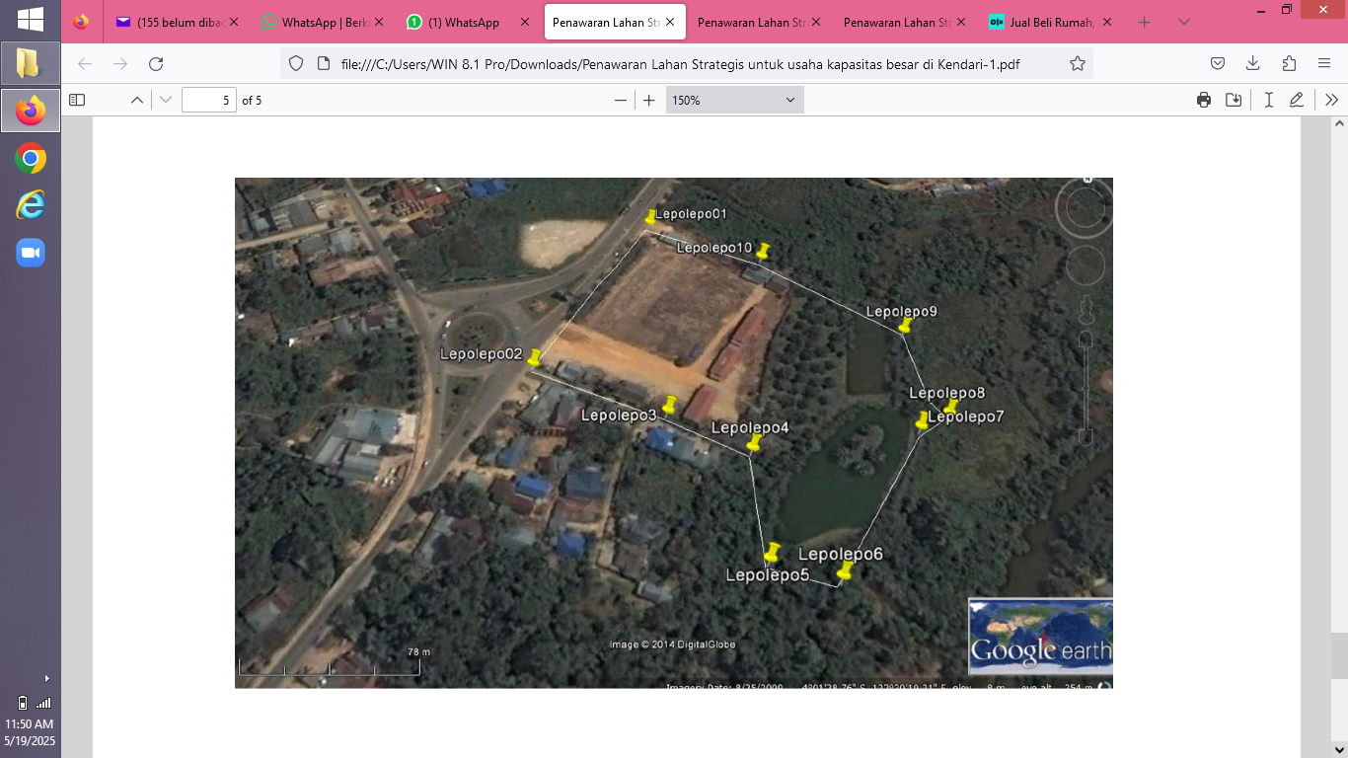Click the page number input field
1348x758 pixels.
(x=208, y=100)
